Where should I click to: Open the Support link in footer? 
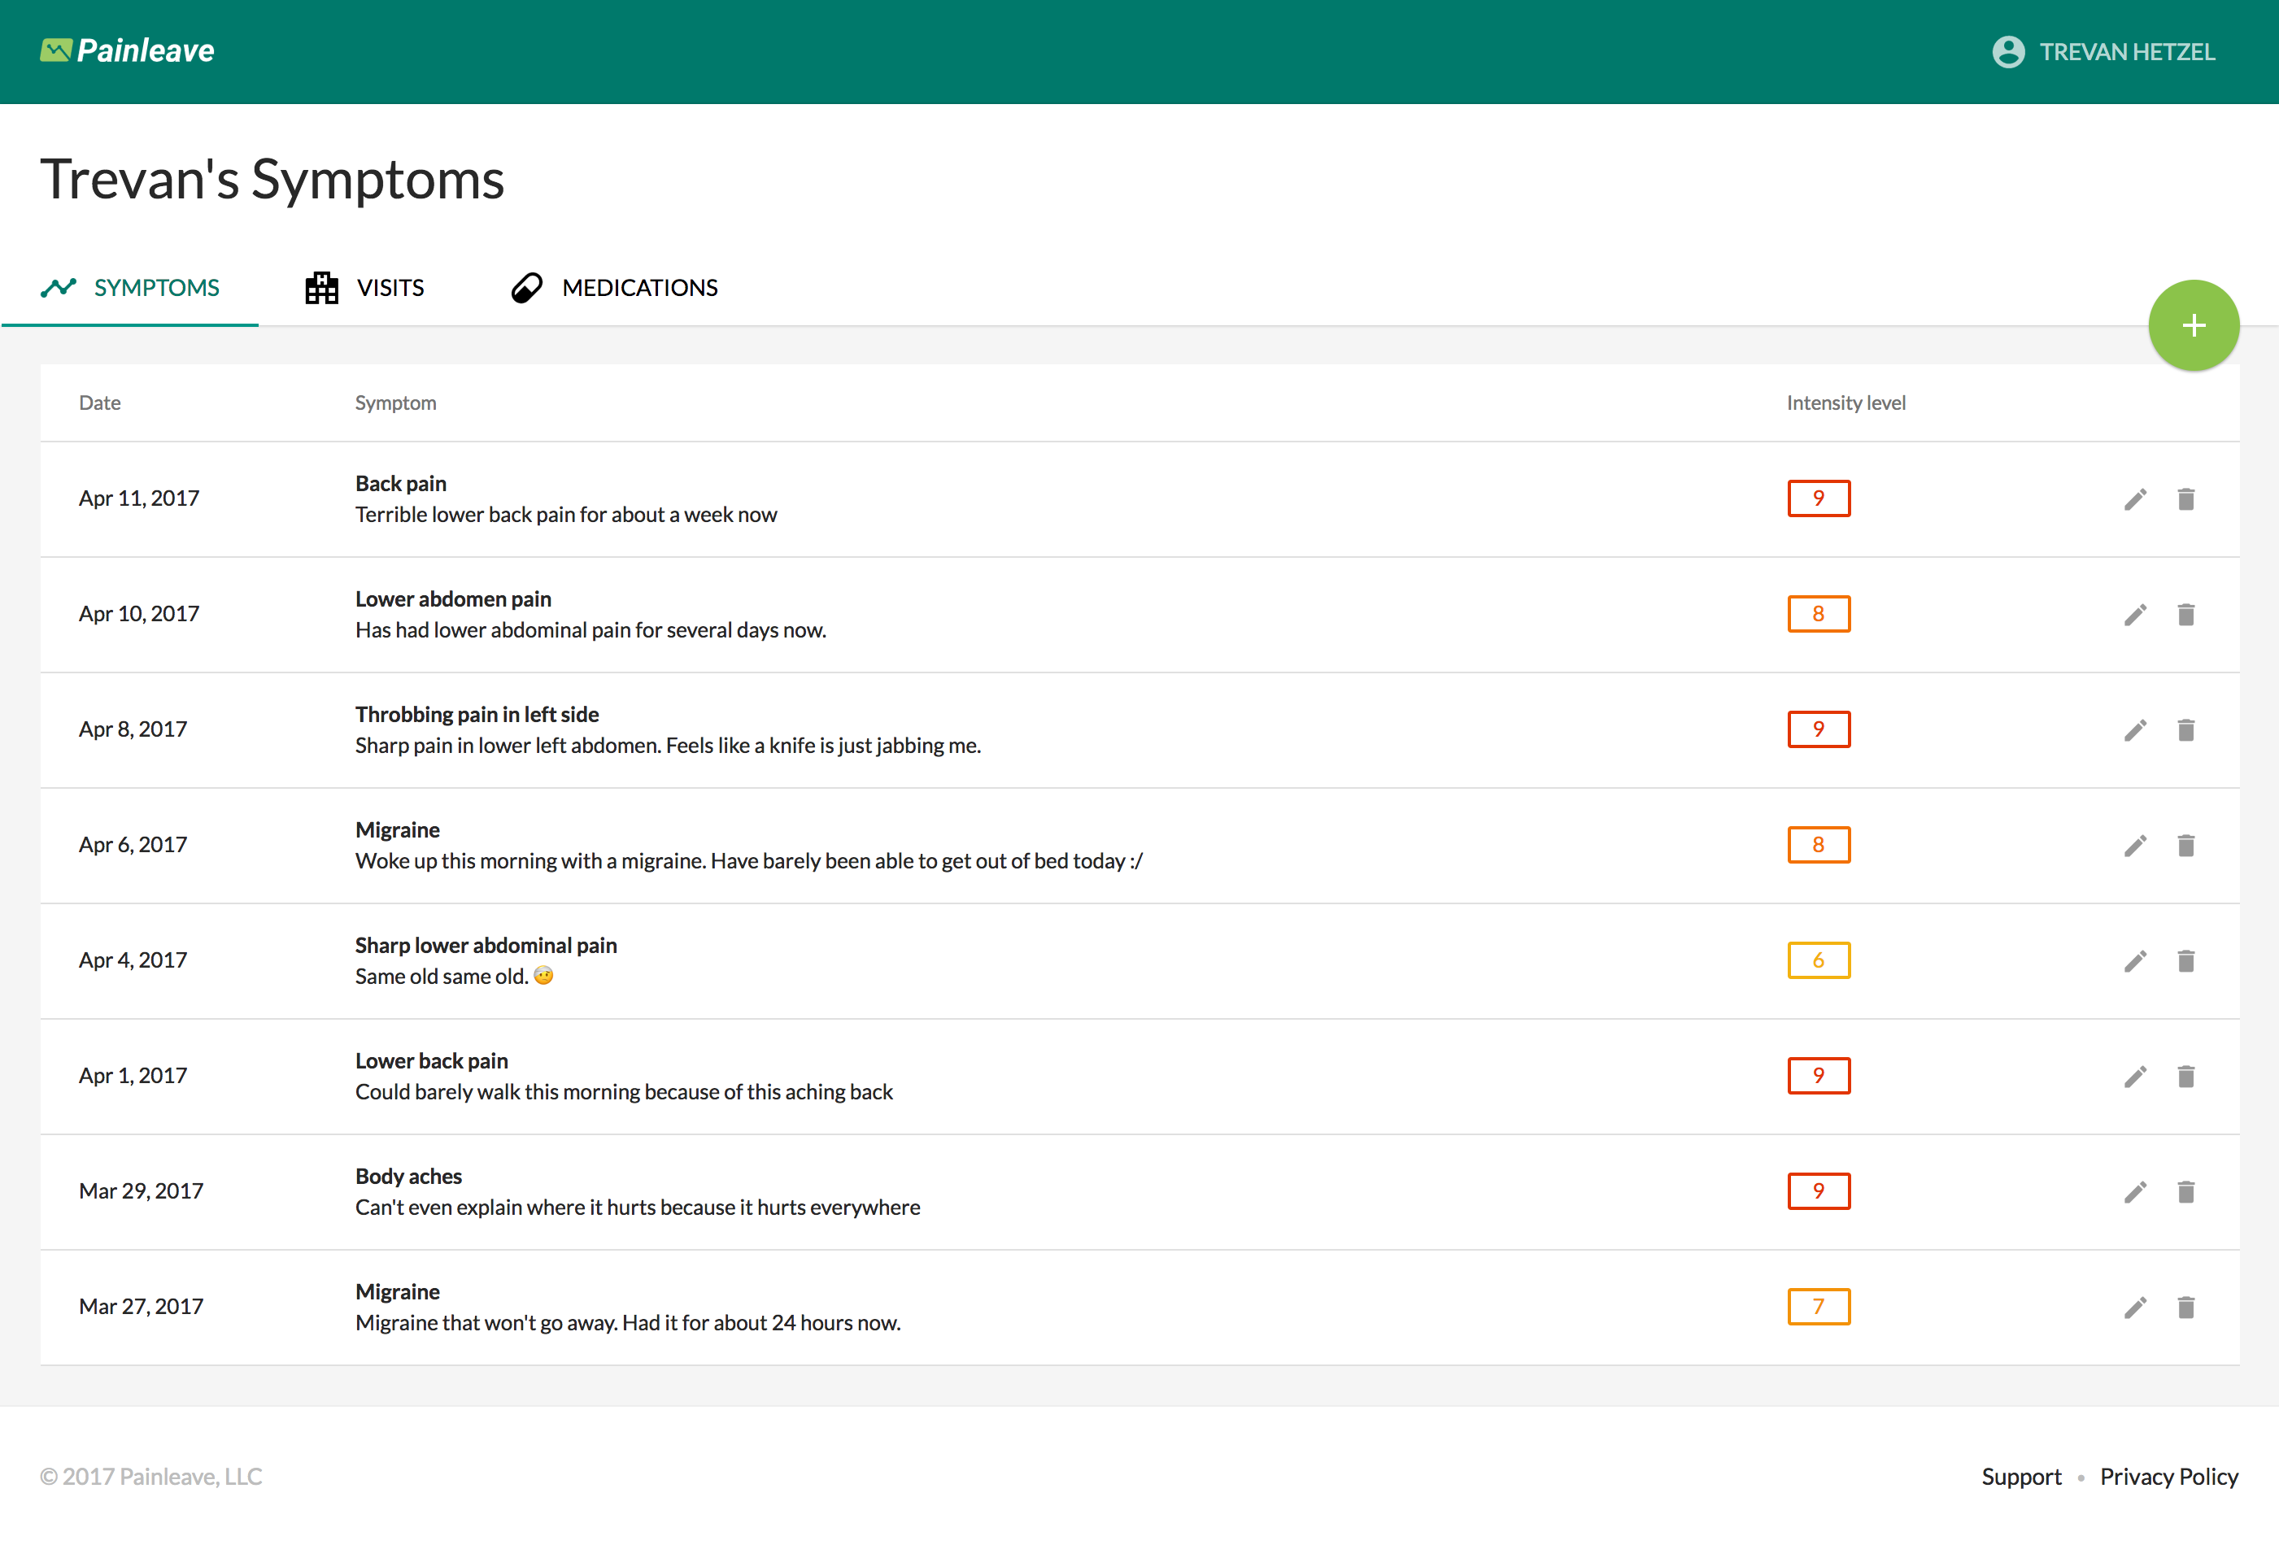(x=2020, y=1477)
